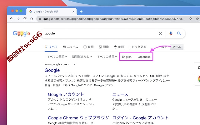Image resolution: width=200 pixels, height=125 pixels.
Task: Select the google - Google 検索 browser tab
Action: [x=51, y=12]
